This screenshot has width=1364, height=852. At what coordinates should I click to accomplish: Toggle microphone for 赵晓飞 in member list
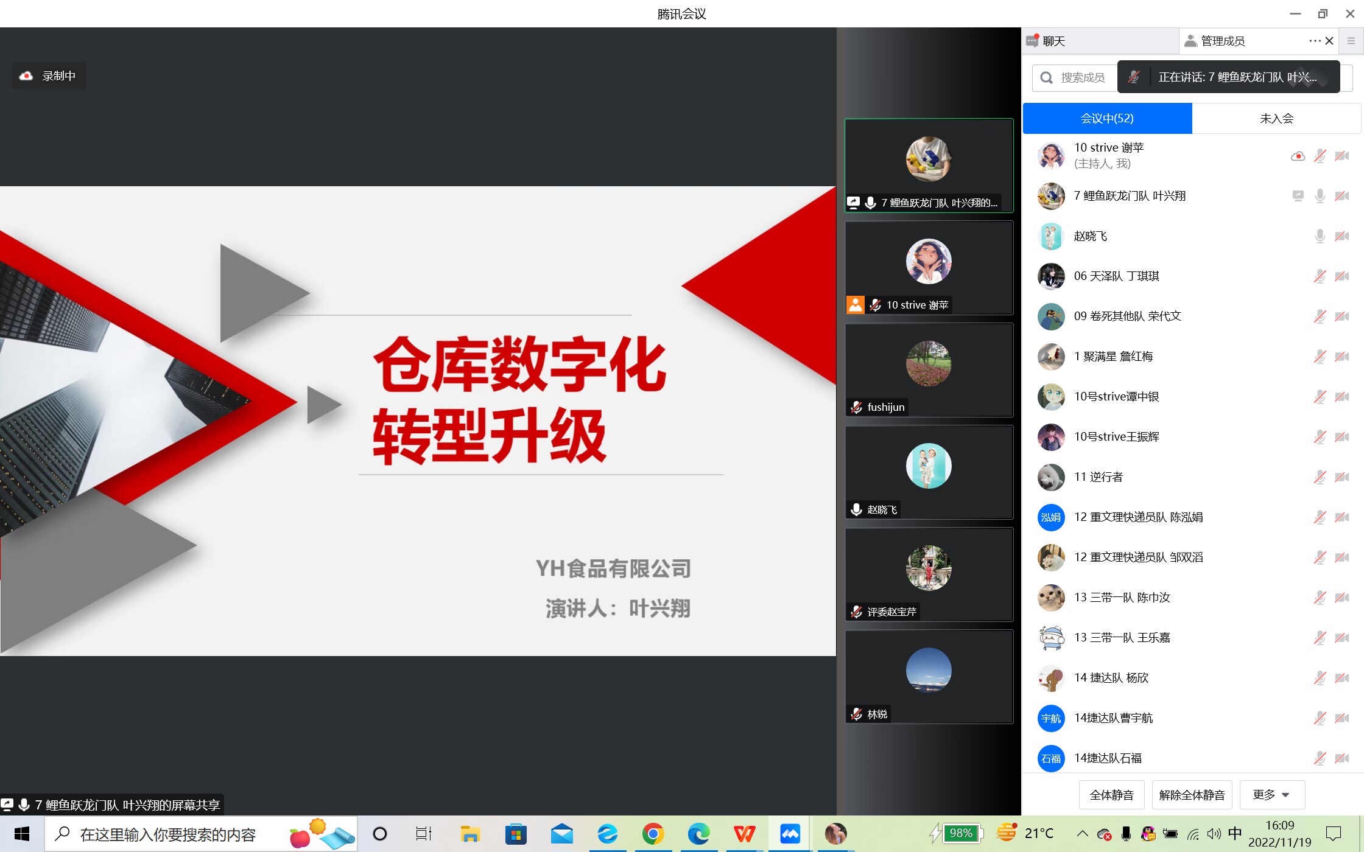point(1320,236)
